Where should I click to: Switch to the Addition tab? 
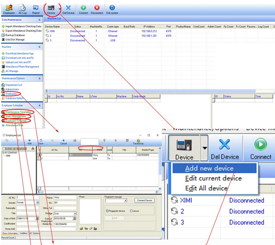pos(24,233)
